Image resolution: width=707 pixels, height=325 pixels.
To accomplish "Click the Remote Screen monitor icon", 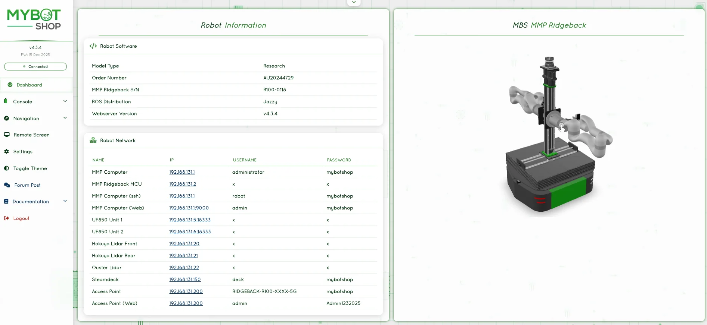I will (x=7, y=135).
